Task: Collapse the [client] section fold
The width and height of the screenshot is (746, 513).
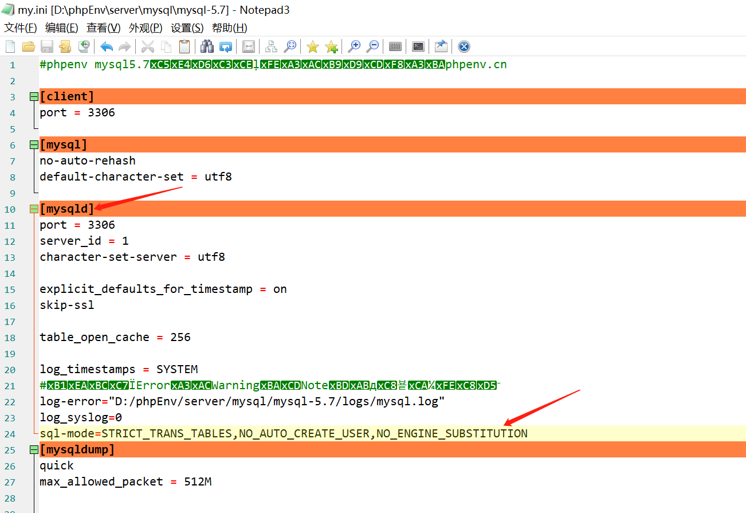Action: tap(33, 96)
